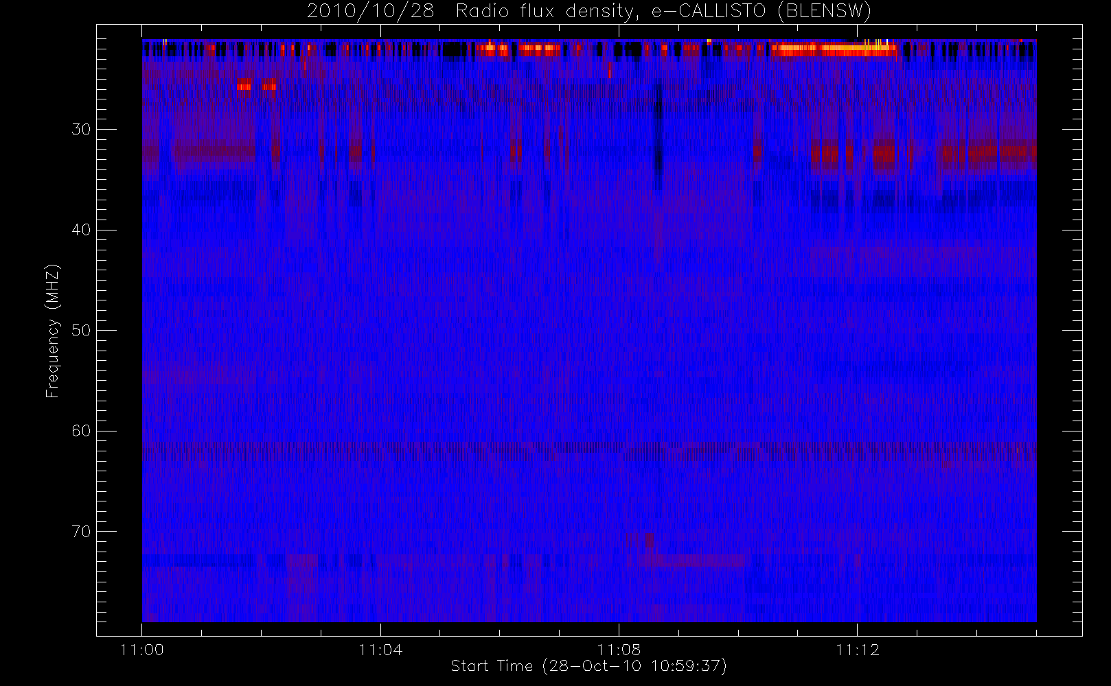The width and height of the screenshot is (1111, 686).
Task: Click the 11:12 time tick label
Action: [x=857, y=650]
